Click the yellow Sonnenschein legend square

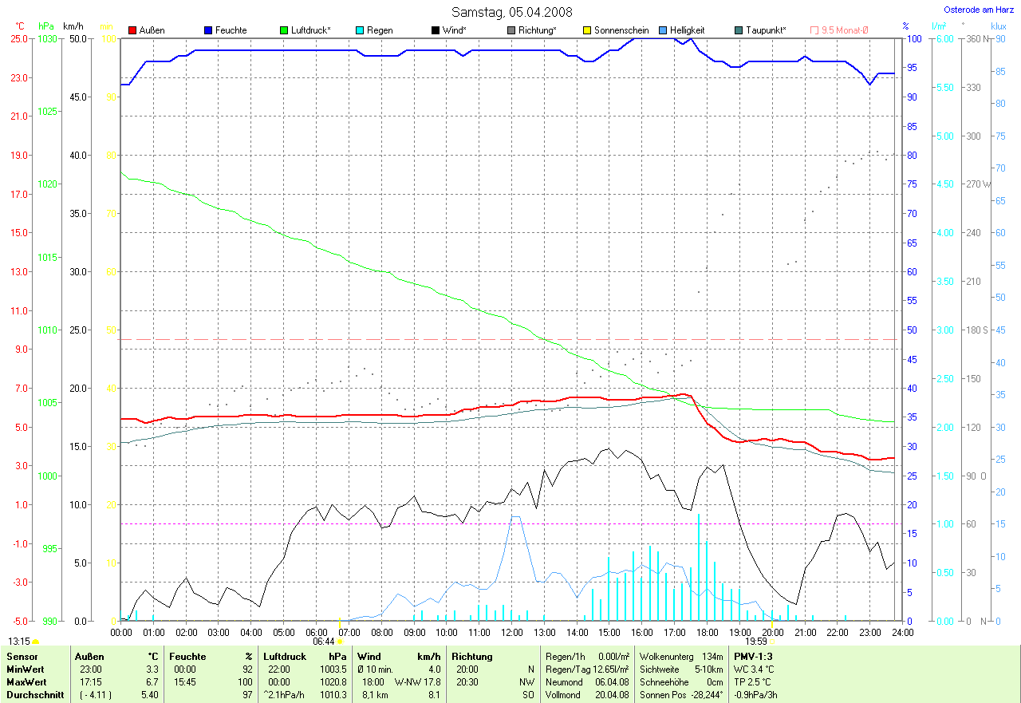pos(587,30)
